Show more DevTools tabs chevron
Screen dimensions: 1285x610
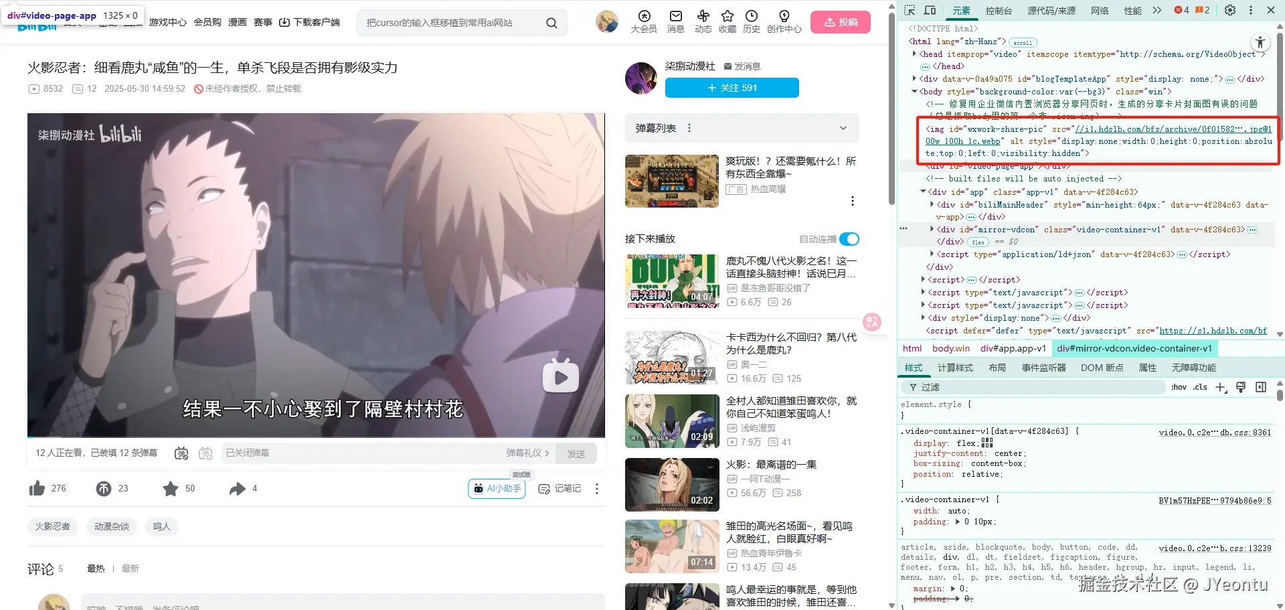pyautogui.click(x=1156, y=10)
